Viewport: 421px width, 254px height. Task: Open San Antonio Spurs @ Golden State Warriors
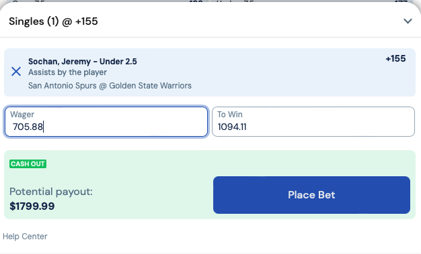[110, 86]
